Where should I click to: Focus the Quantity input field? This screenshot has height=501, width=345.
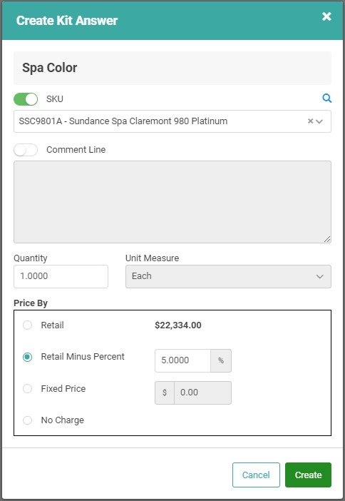tap(61, 276)
